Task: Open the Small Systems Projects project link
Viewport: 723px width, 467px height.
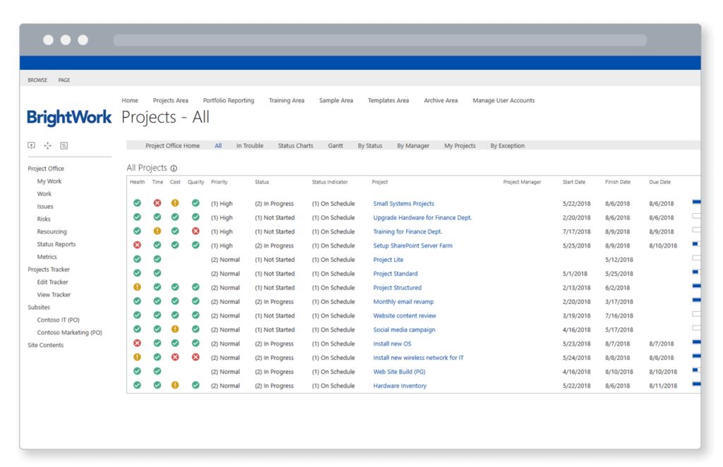Action: point(403,203)
